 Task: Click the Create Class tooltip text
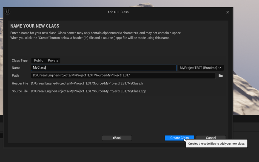click(217, 144)
